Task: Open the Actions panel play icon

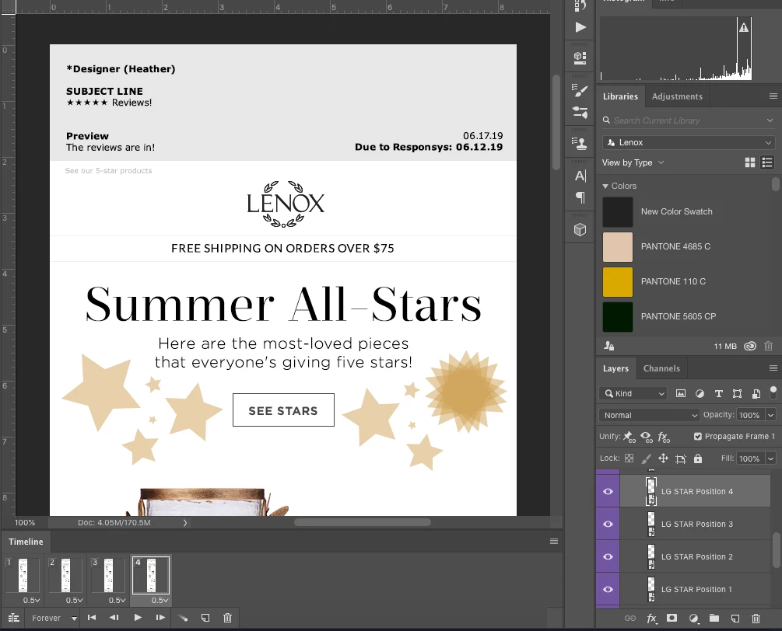Action: [x=580, y=27]
